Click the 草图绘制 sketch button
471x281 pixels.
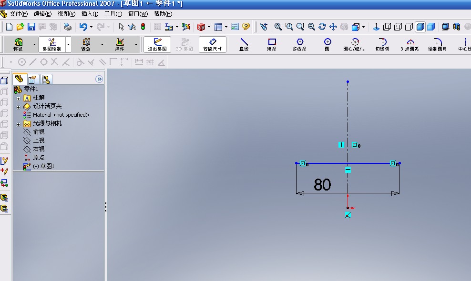tap(52, 44)
